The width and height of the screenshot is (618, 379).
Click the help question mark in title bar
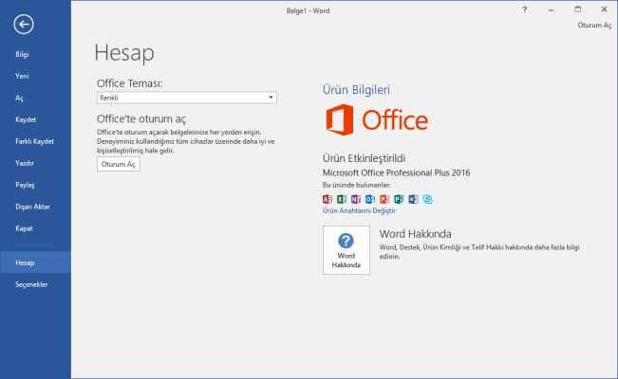point(525,9)
